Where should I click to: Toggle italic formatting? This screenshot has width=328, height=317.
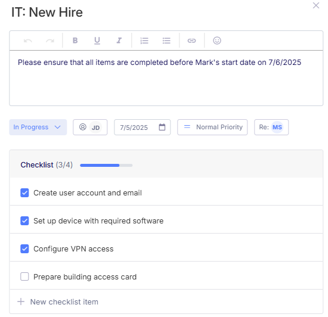[x=119, y=41]
